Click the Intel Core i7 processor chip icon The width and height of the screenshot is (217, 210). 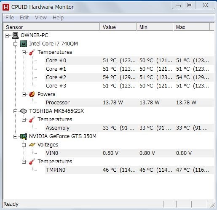pyautogui.click(x=24, y=44)
